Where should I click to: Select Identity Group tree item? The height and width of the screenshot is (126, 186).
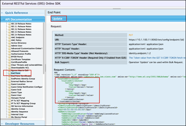pos(18,109)
